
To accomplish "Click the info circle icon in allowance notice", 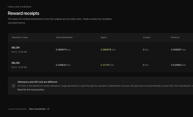I will pos(14,86).
